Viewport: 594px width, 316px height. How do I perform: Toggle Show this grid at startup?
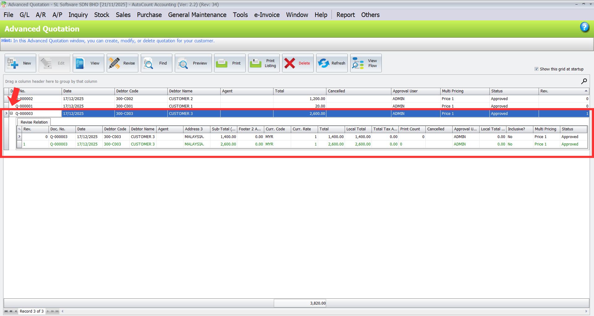click(x=537, y=69)
